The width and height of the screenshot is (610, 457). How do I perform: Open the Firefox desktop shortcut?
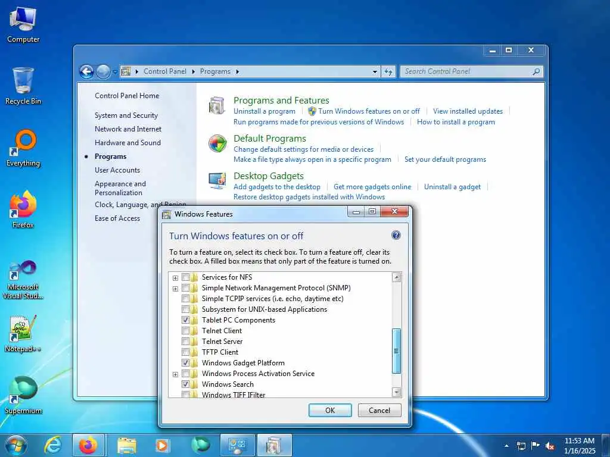[23, 209]
